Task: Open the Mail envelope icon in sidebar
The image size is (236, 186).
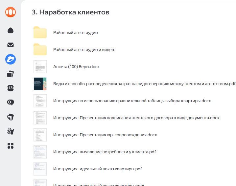Action: (x=11, y=45)
